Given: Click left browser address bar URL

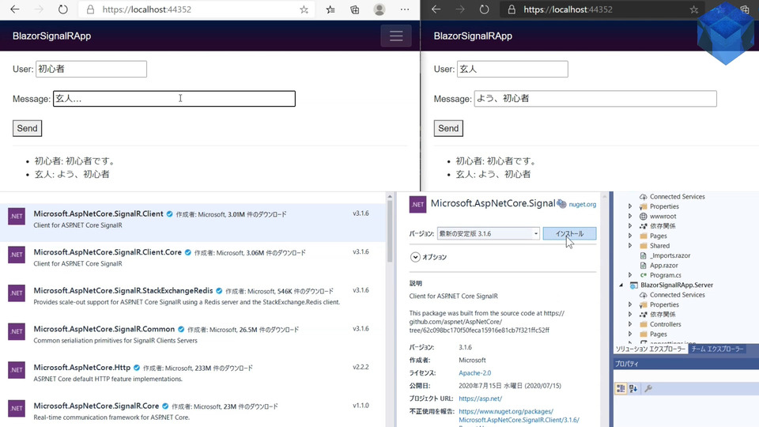Looking at the screenshot, I should 147,9.
